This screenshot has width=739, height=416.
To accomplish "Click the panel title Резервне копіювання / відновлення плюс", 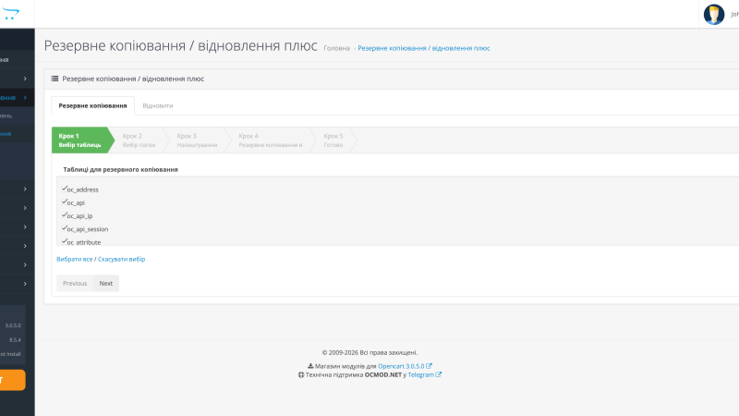I will pos(133,79).
